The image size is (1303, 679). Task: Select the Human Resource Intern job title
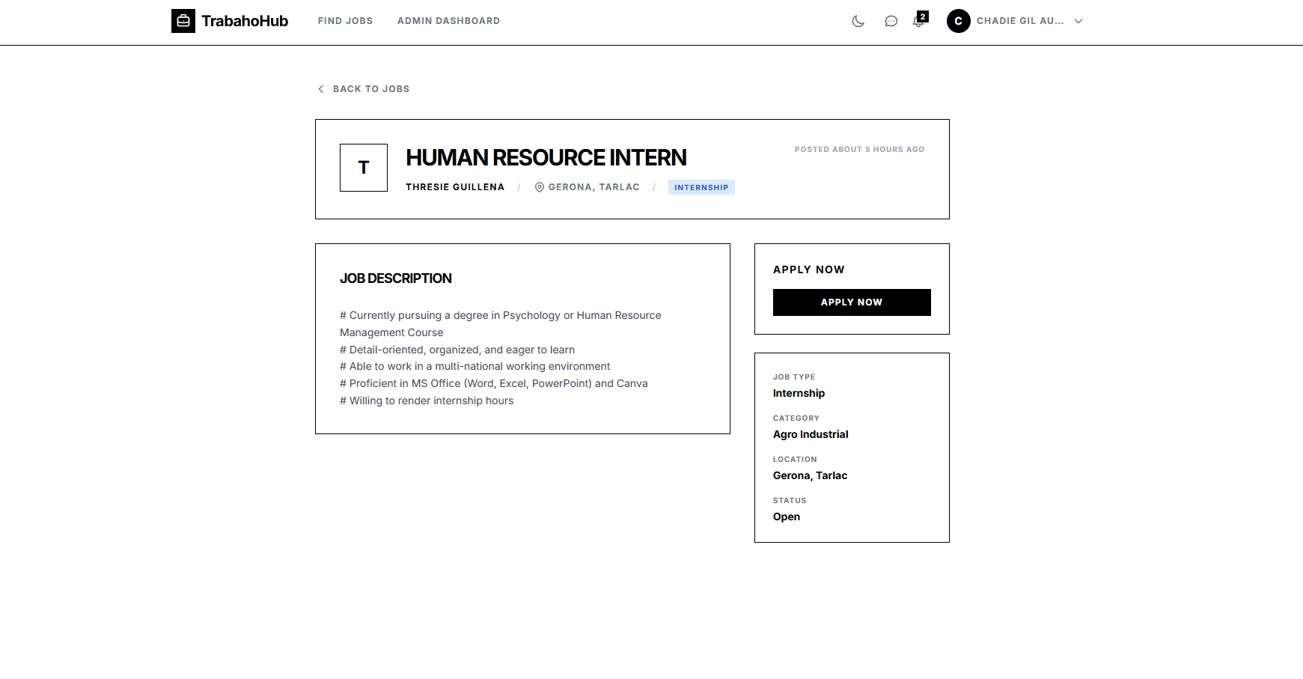tap(546, 158)
